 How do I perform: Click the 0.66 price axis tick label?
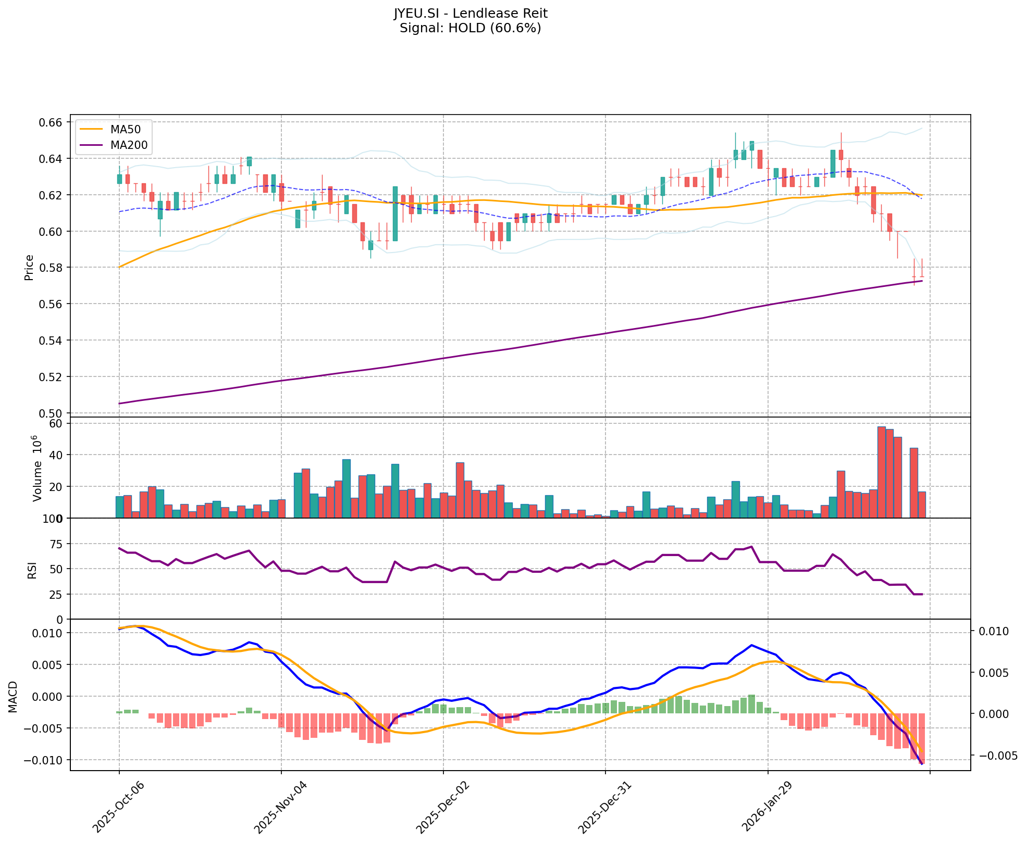pos(51,122)
